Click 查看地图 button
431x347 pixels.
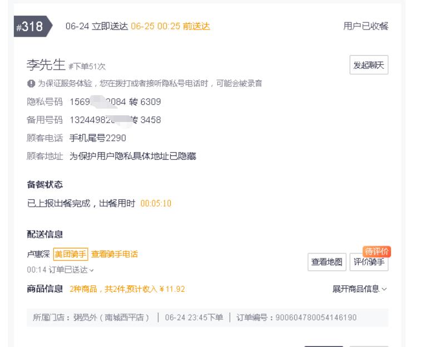[x=327, y=262]
